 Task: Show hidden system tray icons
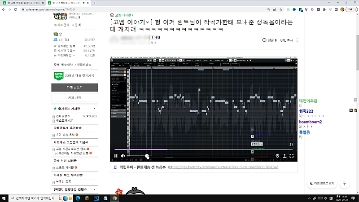click(x=309, y=198)
